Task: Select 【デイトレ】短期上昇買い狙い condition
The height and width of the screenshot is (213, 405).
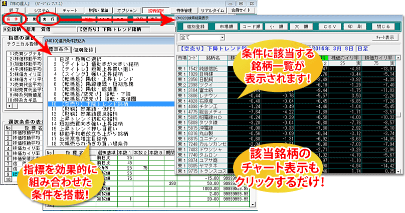Action: [111, 69]
